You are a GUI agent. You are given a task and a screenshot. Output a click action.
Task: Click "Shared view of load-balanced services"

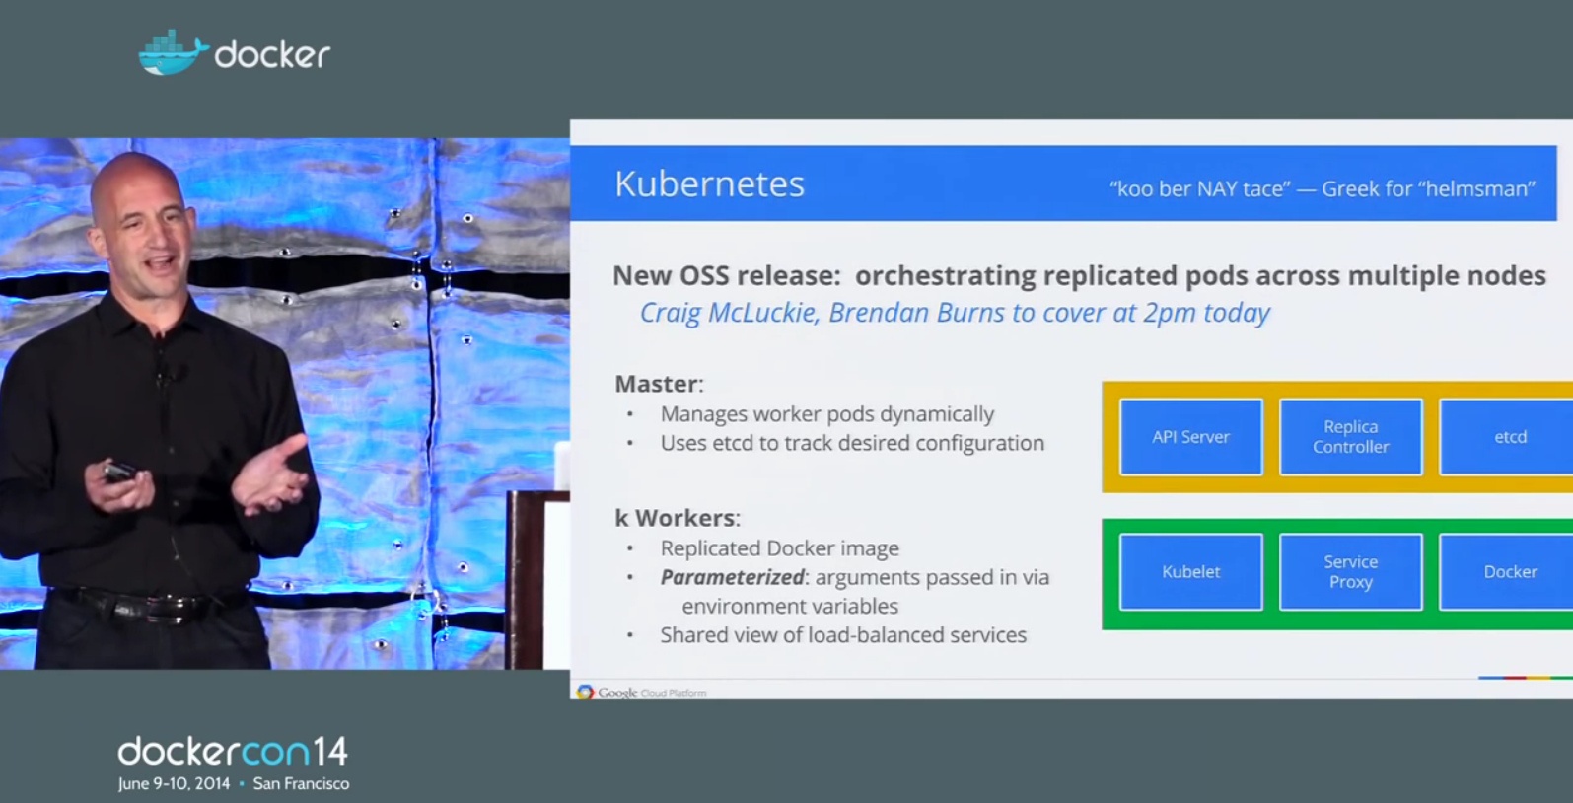pos(843,635)
